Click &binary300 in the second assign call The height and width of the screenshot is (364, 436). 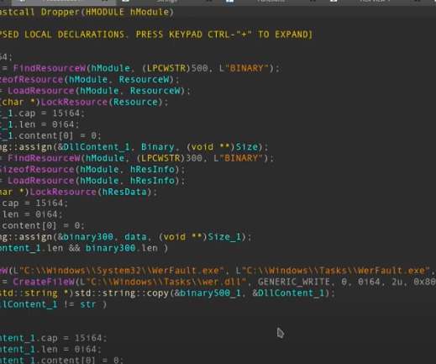(86, 237)
